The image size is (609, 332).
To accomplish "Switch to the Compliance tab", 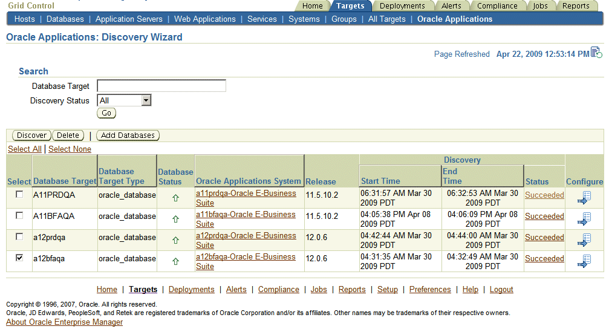I will (x=497, y=6).
